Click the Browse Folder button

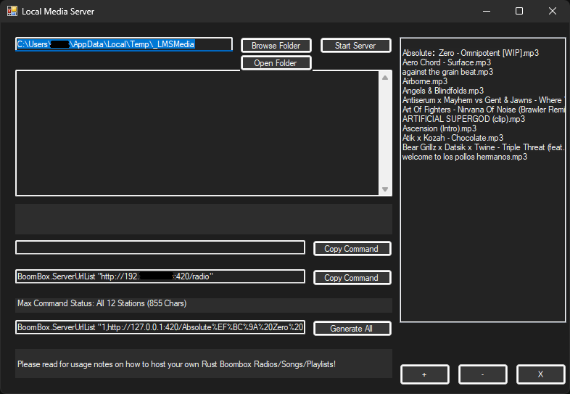point(276,46)
